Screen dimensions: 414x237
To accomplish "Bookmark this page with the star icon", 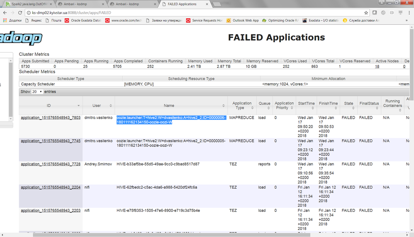I will (x=366, y=13).
